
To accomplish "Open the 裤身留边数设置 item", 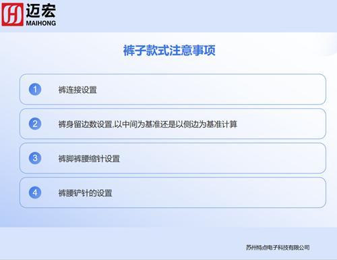I will [148, 124].
